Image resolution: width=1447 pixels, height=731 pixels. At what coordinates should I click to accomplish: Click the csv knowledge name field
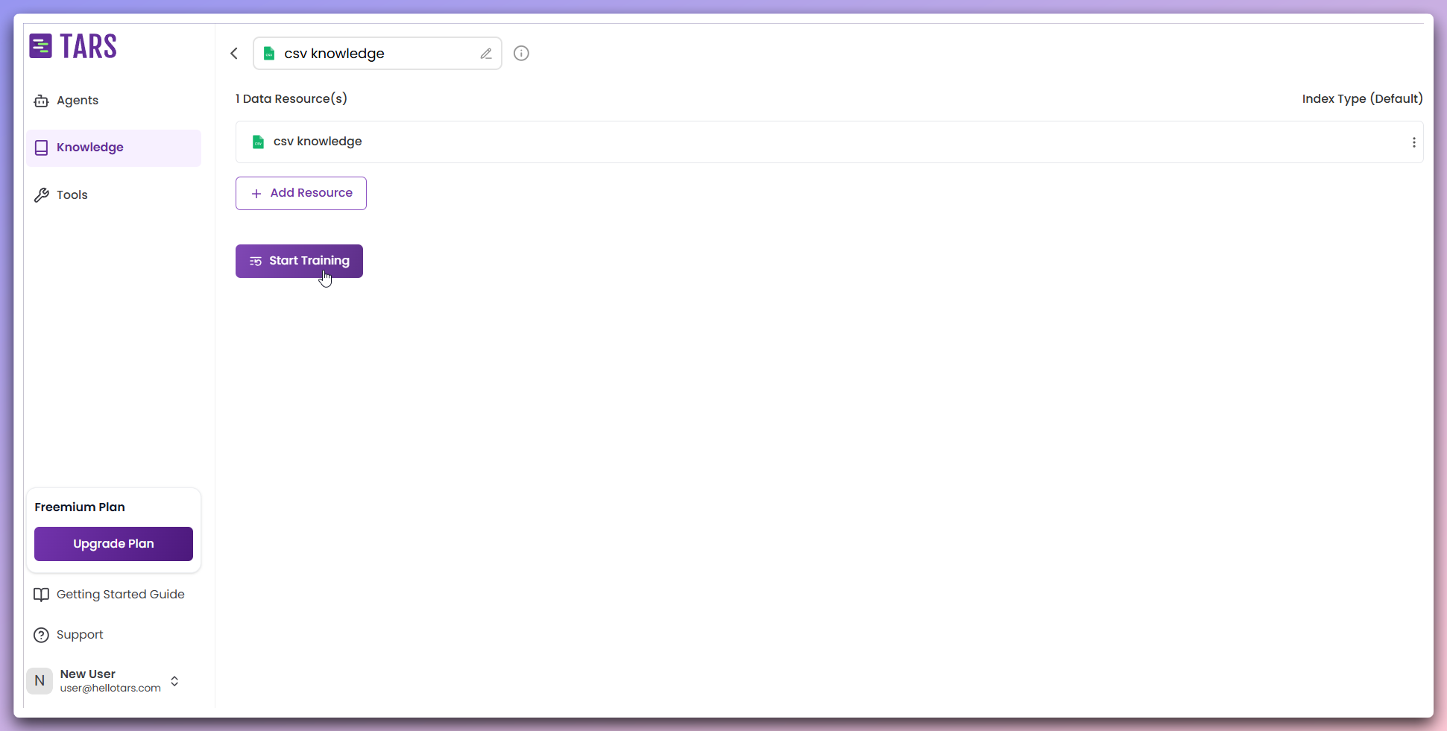(x=377, y=54)
